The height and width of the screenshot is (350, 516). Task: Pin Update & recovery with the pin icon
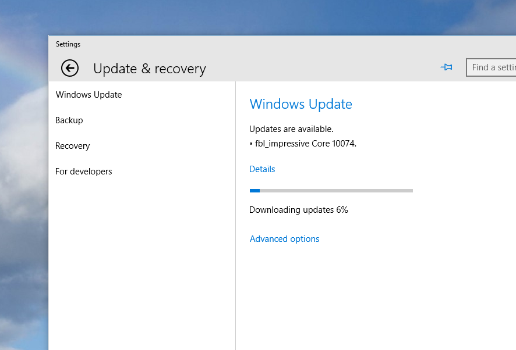tap(446, 67)
